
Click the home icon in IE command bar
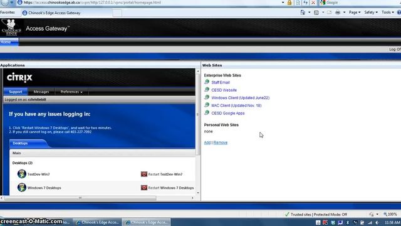(303, 13)
